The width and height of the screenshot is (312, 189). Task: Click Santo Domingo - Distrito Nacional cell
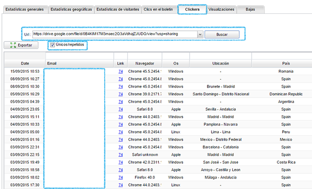click(221, 94)
